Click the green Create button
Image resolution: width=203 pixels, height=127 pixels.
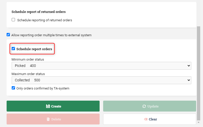53,106
